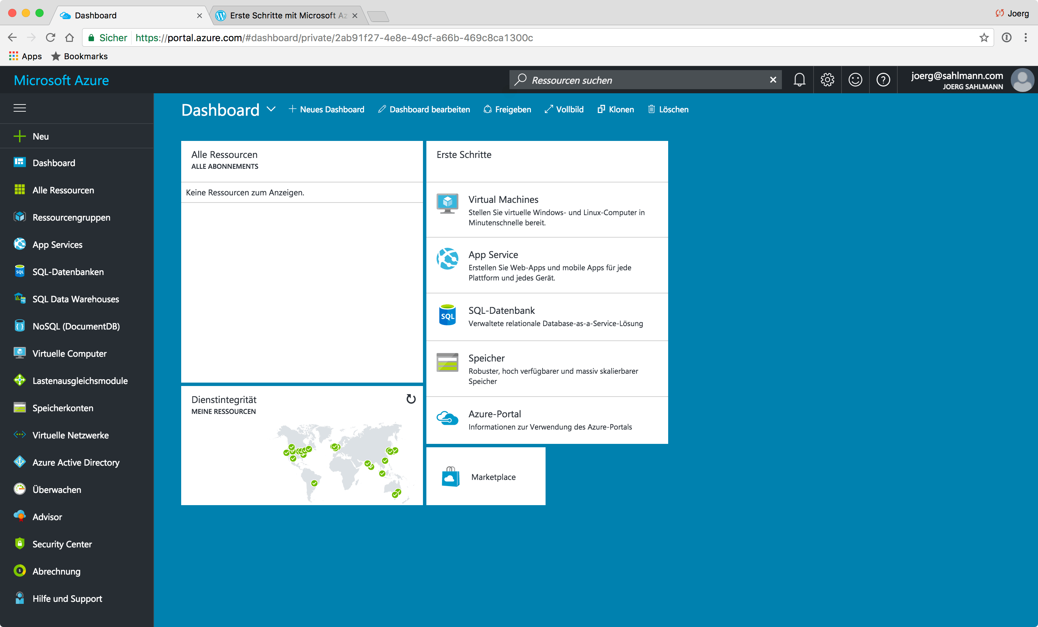Open Alle Ressourcen in the sidebar
1038x627 pixels.
coord(77,190)
